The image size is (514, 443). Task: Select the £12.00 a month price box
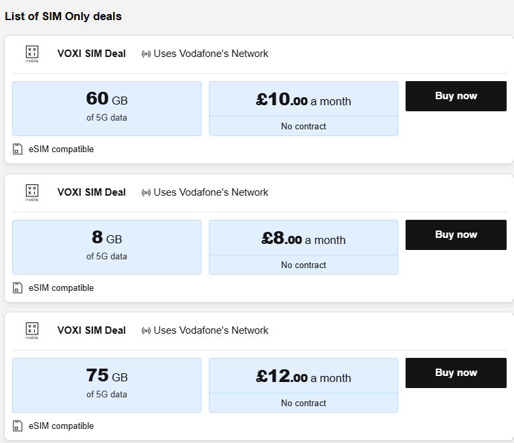303,378
